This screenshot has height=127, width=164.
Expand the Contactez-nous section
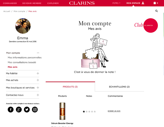point(38,95)
